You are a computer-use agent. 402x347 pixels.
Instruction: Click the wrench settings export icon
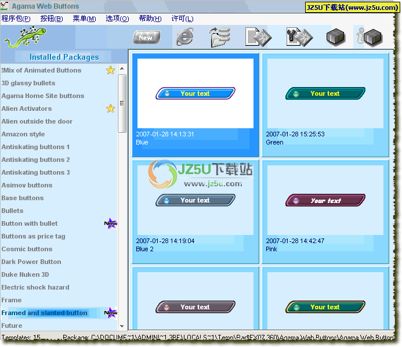click(299, 37)
